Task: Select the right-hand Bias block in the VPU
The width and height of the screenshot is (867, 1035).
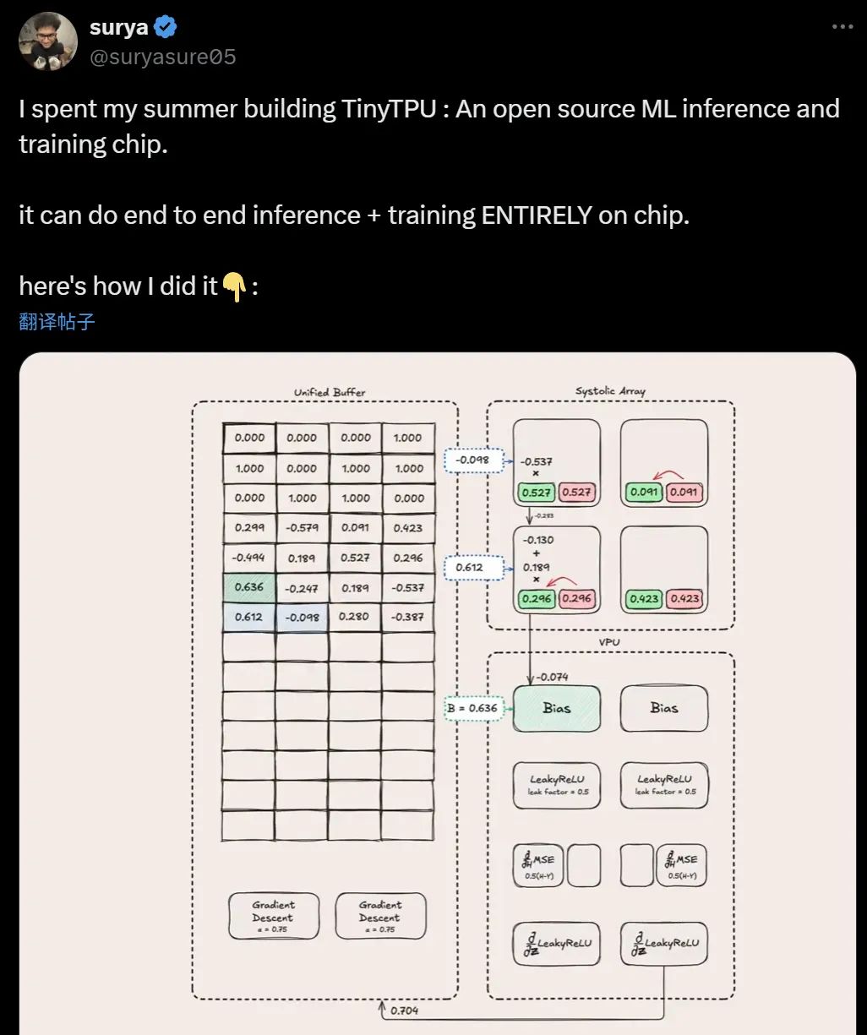Action: (664, 709)
